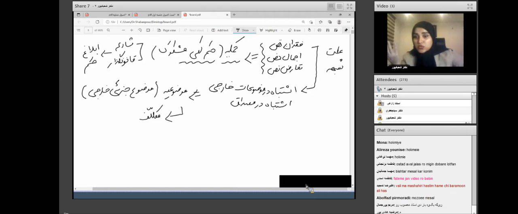
Task: Click the PDF page number field
Action: (x=88, y=30)
